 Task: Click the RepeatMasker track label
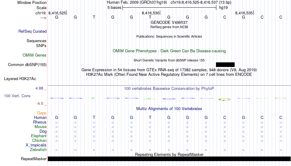(34, 159)
